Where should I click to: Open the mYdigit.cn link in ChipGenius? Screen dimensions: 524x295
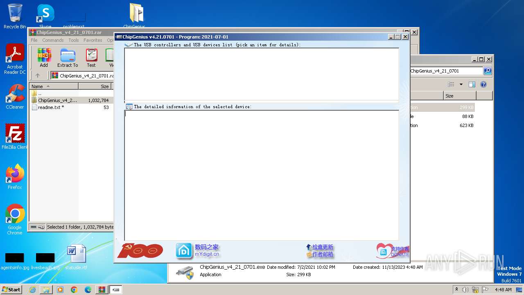coord(207,254)
